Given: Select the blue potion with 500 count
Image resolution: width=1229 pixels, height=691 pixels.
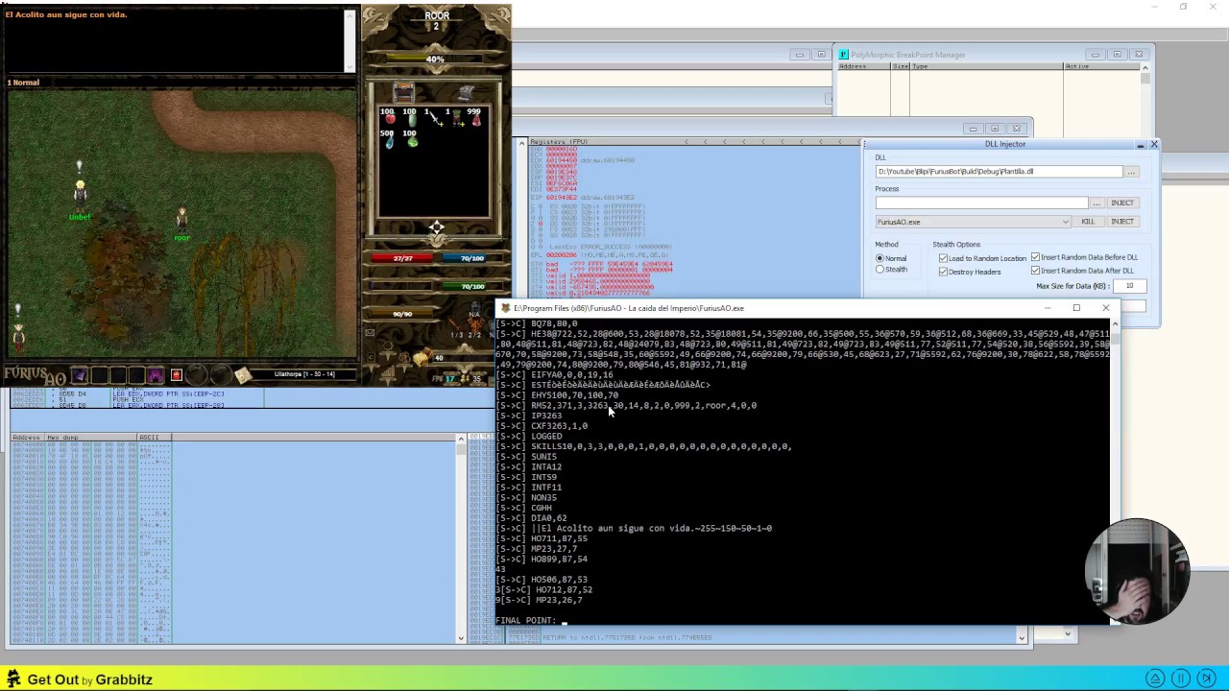Looking at the screenshot, I should click(389, 140).
